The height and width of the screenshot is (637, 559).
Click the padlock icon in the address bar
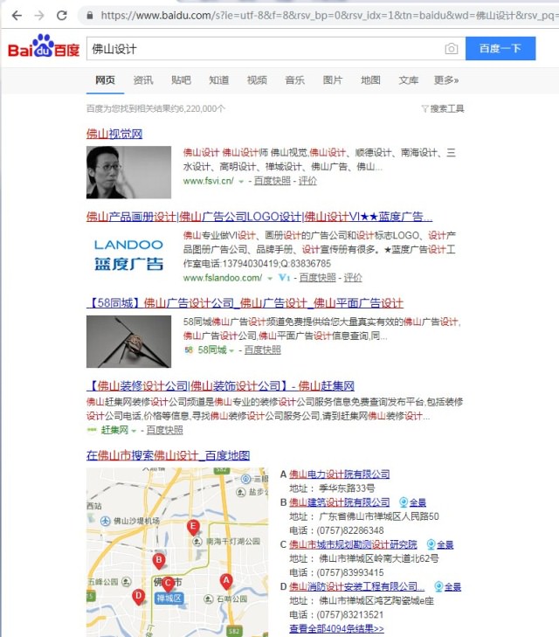coord(90,16)
